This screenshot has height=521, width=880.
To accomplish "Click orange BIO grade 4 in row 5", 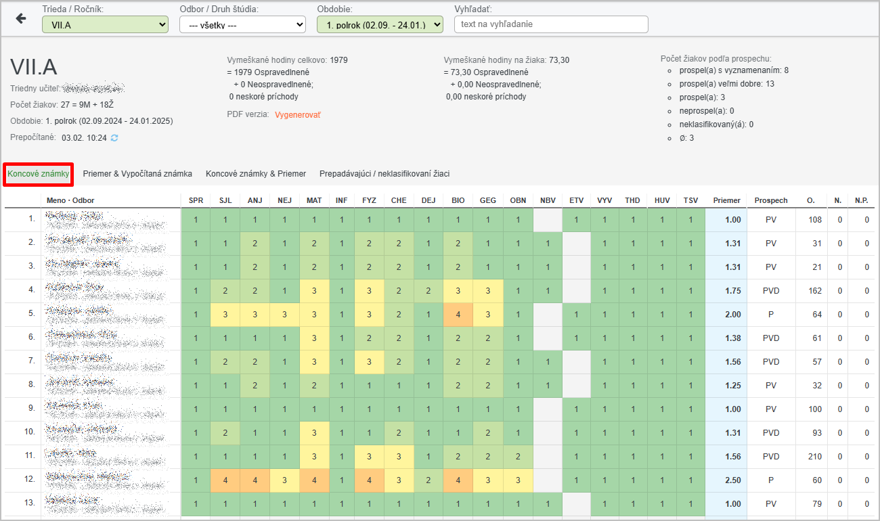I will [x=458, y=315].
